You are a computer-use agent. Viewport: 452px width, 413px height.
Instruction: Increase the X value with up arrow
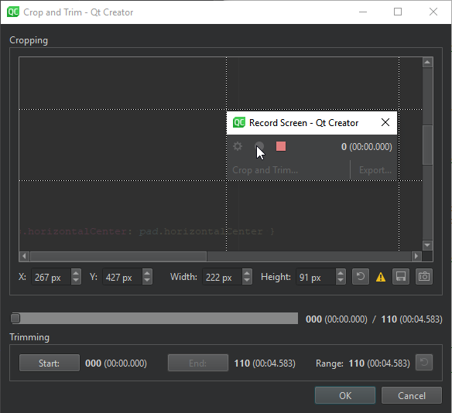point(76,273)
